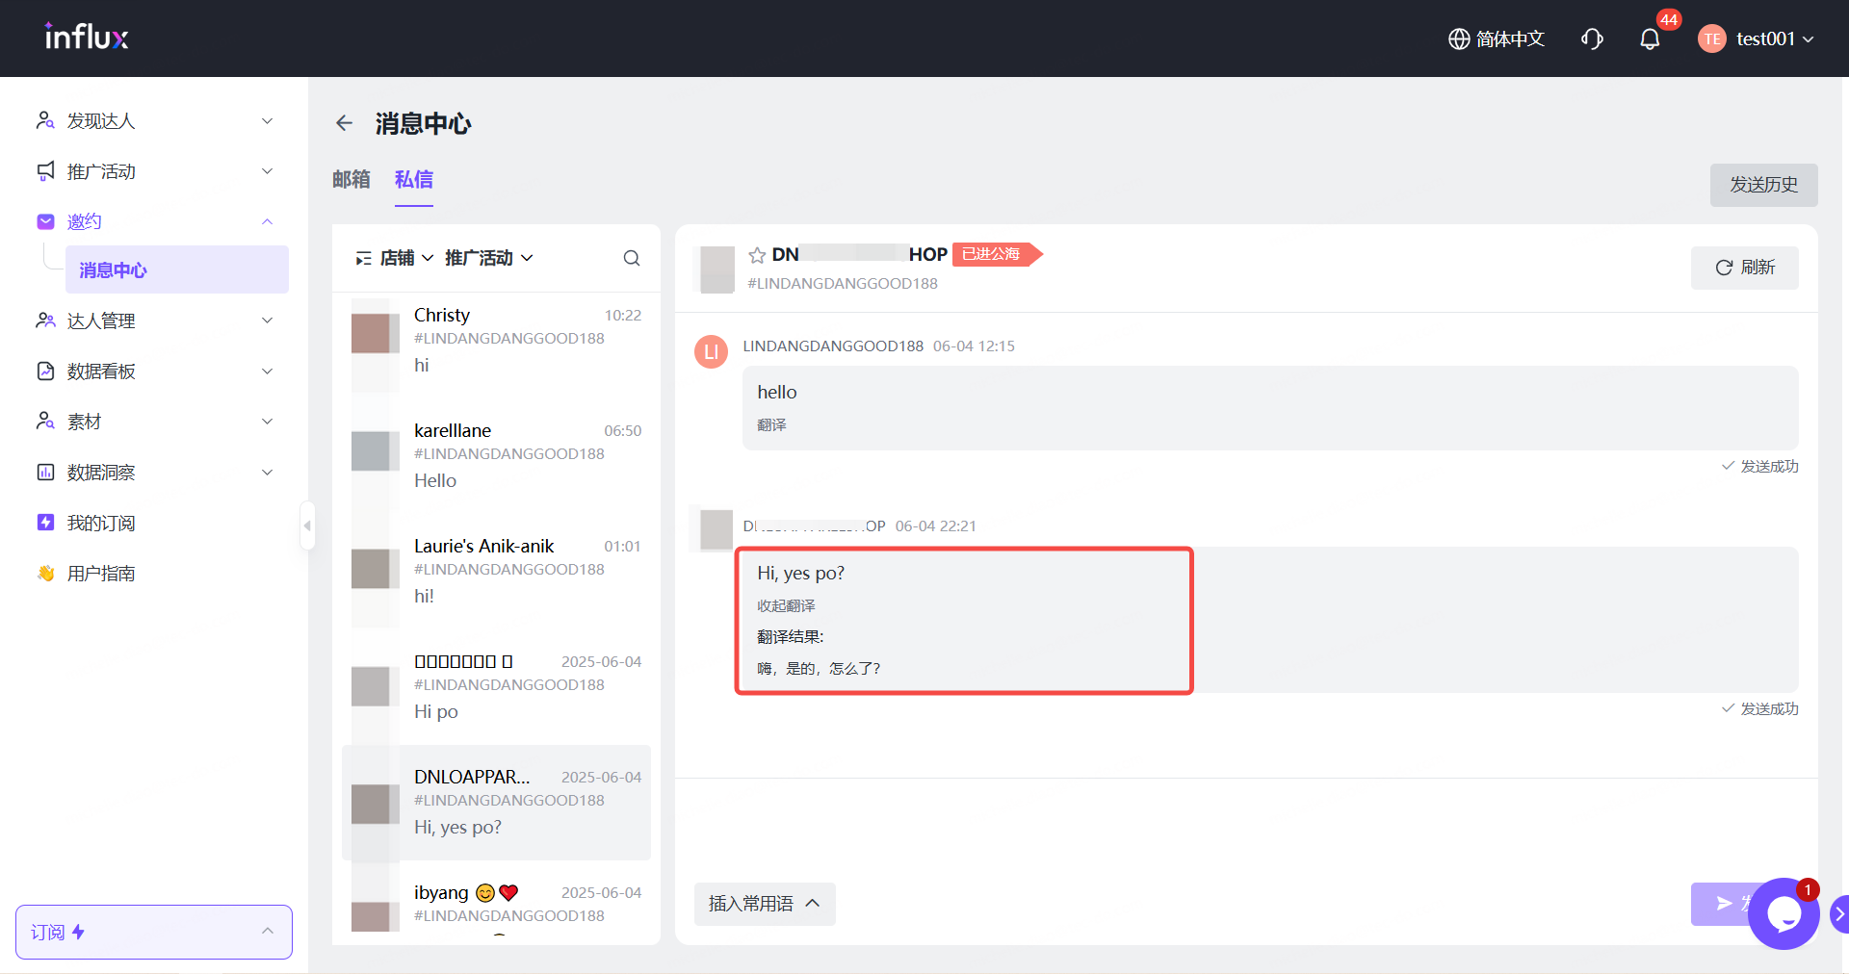Translate the hello message via 翻译
Image resolution: width=1849 pixels, height=974 pixels.
coord(771,424)
